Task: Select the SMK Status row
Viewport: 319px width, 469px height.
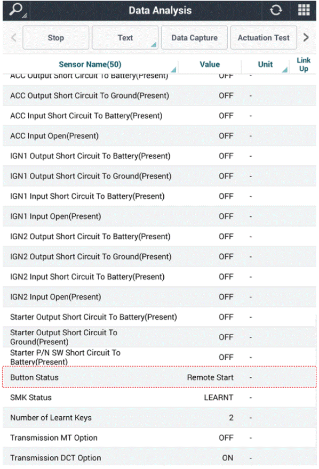Action: click(159, 398)
